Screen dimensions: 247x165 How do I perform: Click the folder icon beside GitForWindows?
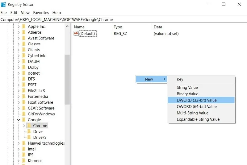click(x=24, y=114)
